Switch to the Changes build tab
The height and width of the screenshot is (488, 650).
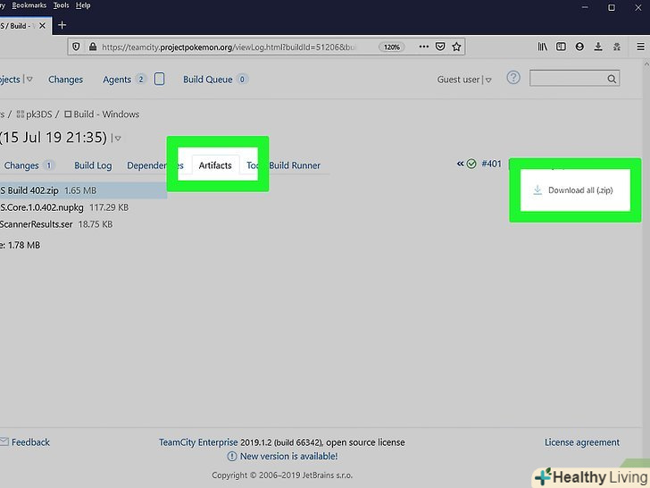click(21, 165)
